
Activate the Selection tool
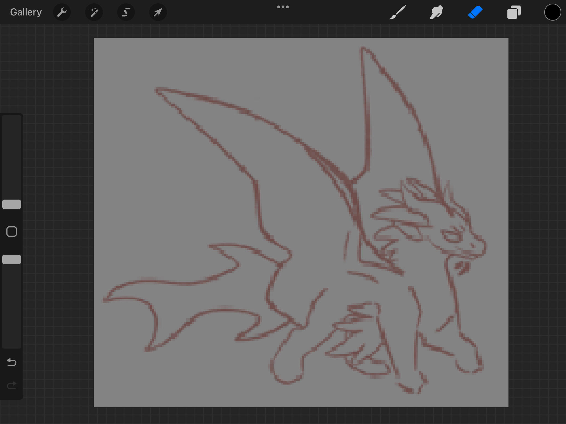click(x=126, y=12)
